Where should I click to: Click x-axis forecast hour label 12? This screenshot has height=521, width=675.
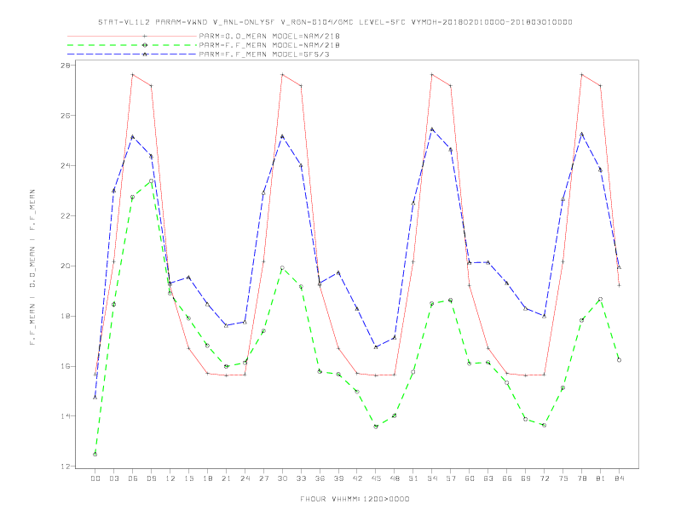170,478
